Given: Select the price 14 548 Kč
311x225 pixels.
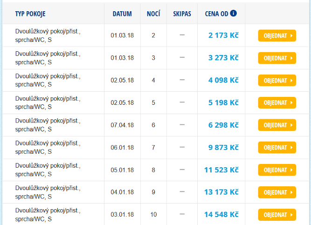Looking at the screenshot, I should (221, 214).
